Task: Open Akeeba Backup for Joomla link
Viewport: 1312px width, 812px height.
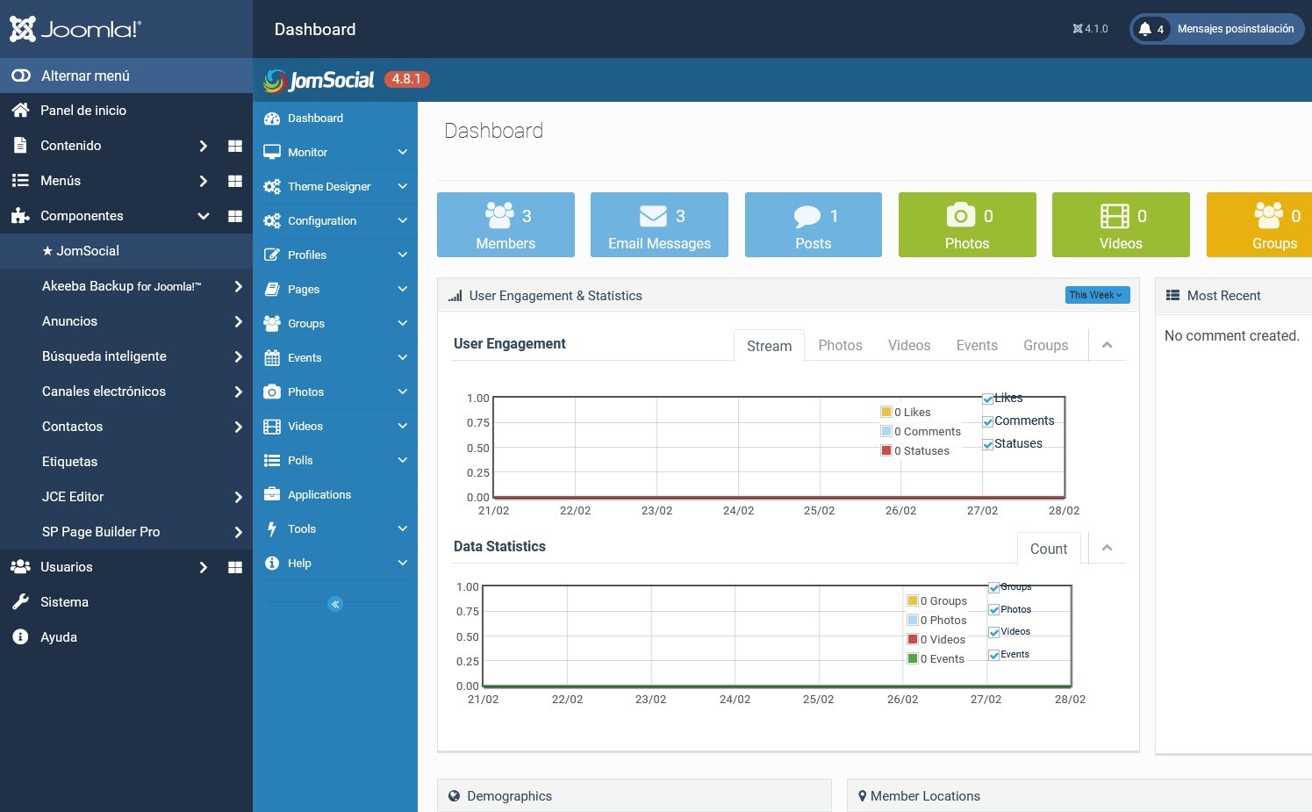Action: (121, 286)
